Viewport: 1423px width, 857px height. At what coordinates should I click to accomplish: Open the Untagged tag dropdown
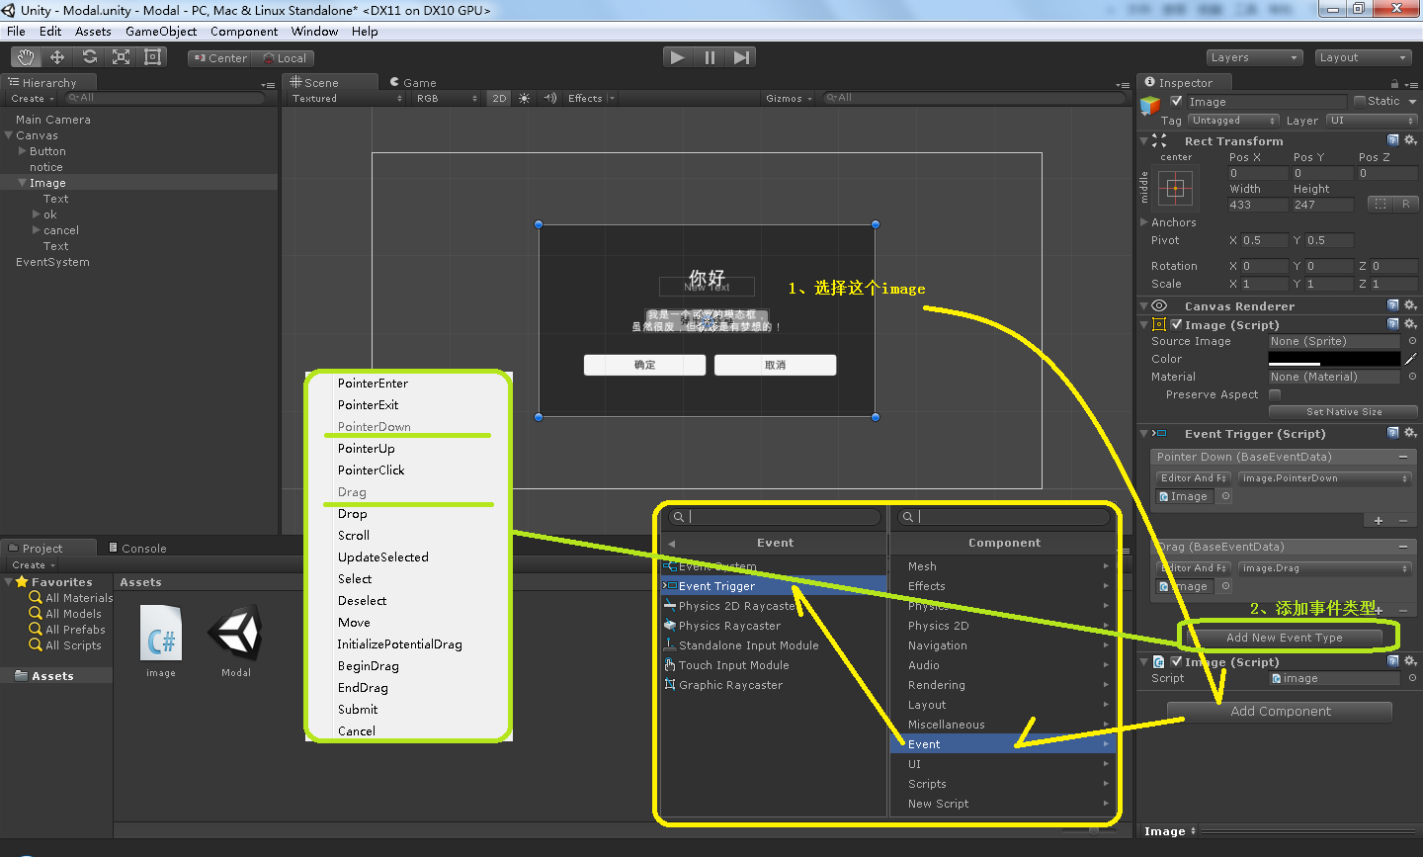point(1232,121)
